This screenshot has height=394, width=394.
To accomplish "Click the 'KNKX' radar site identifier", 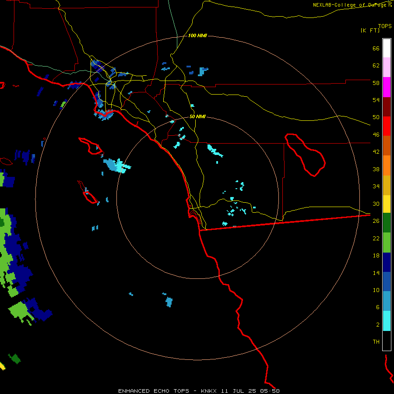I will click(209, 391).
